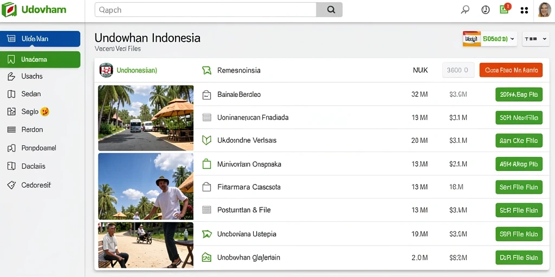Click green button in Unobovhan Gjajeriain row
555x277 pixels.
519,258
